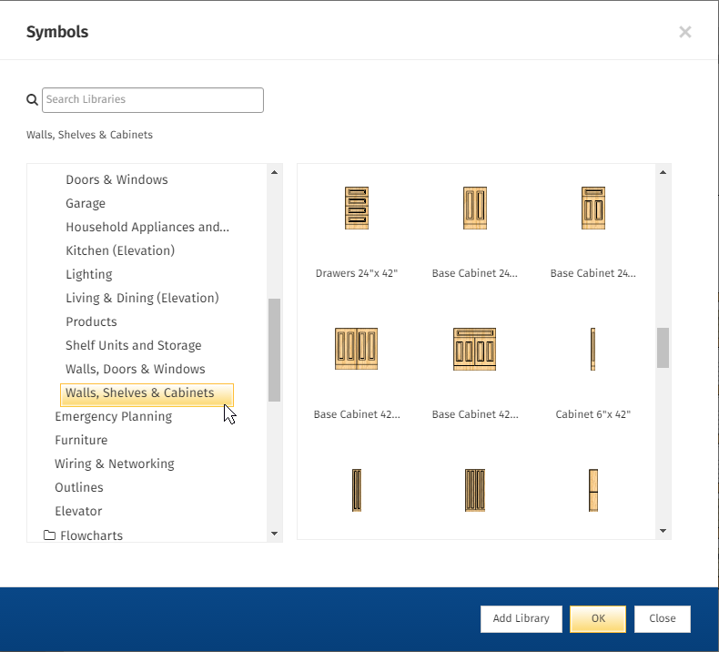Select the Products library

click(x=91, y=321)
